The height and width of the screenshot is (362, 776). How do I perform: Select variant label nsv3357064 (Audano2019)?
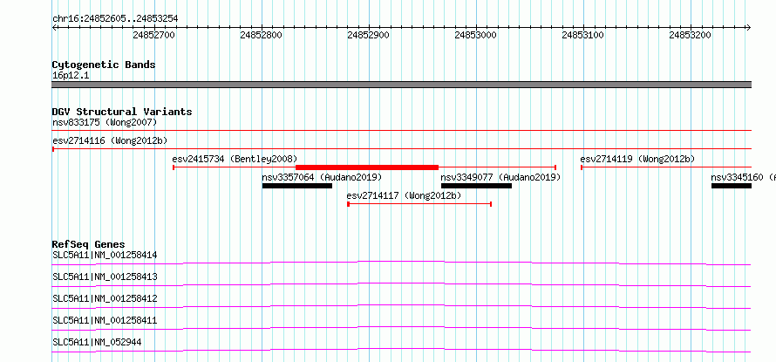[323, 177]
